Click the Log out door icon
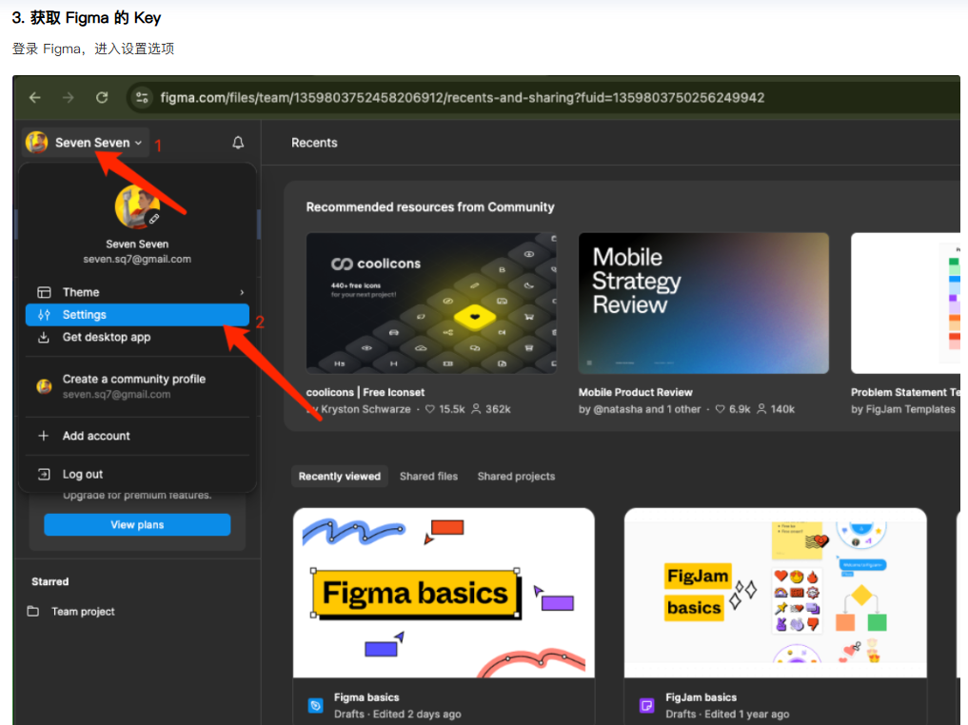968x725 pixels. tap(44, 474)
